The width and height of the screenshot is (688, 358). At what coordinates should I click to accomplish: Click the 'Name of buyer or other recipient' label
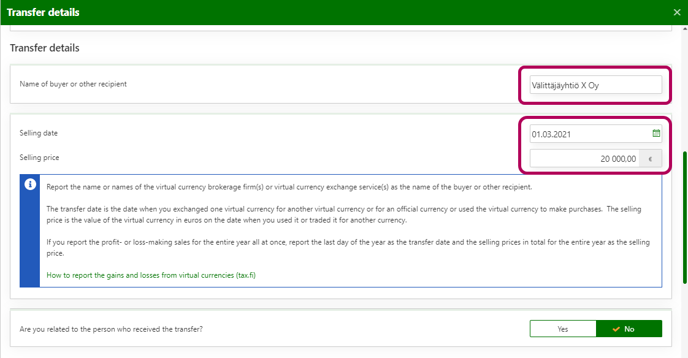click(73, 84)
